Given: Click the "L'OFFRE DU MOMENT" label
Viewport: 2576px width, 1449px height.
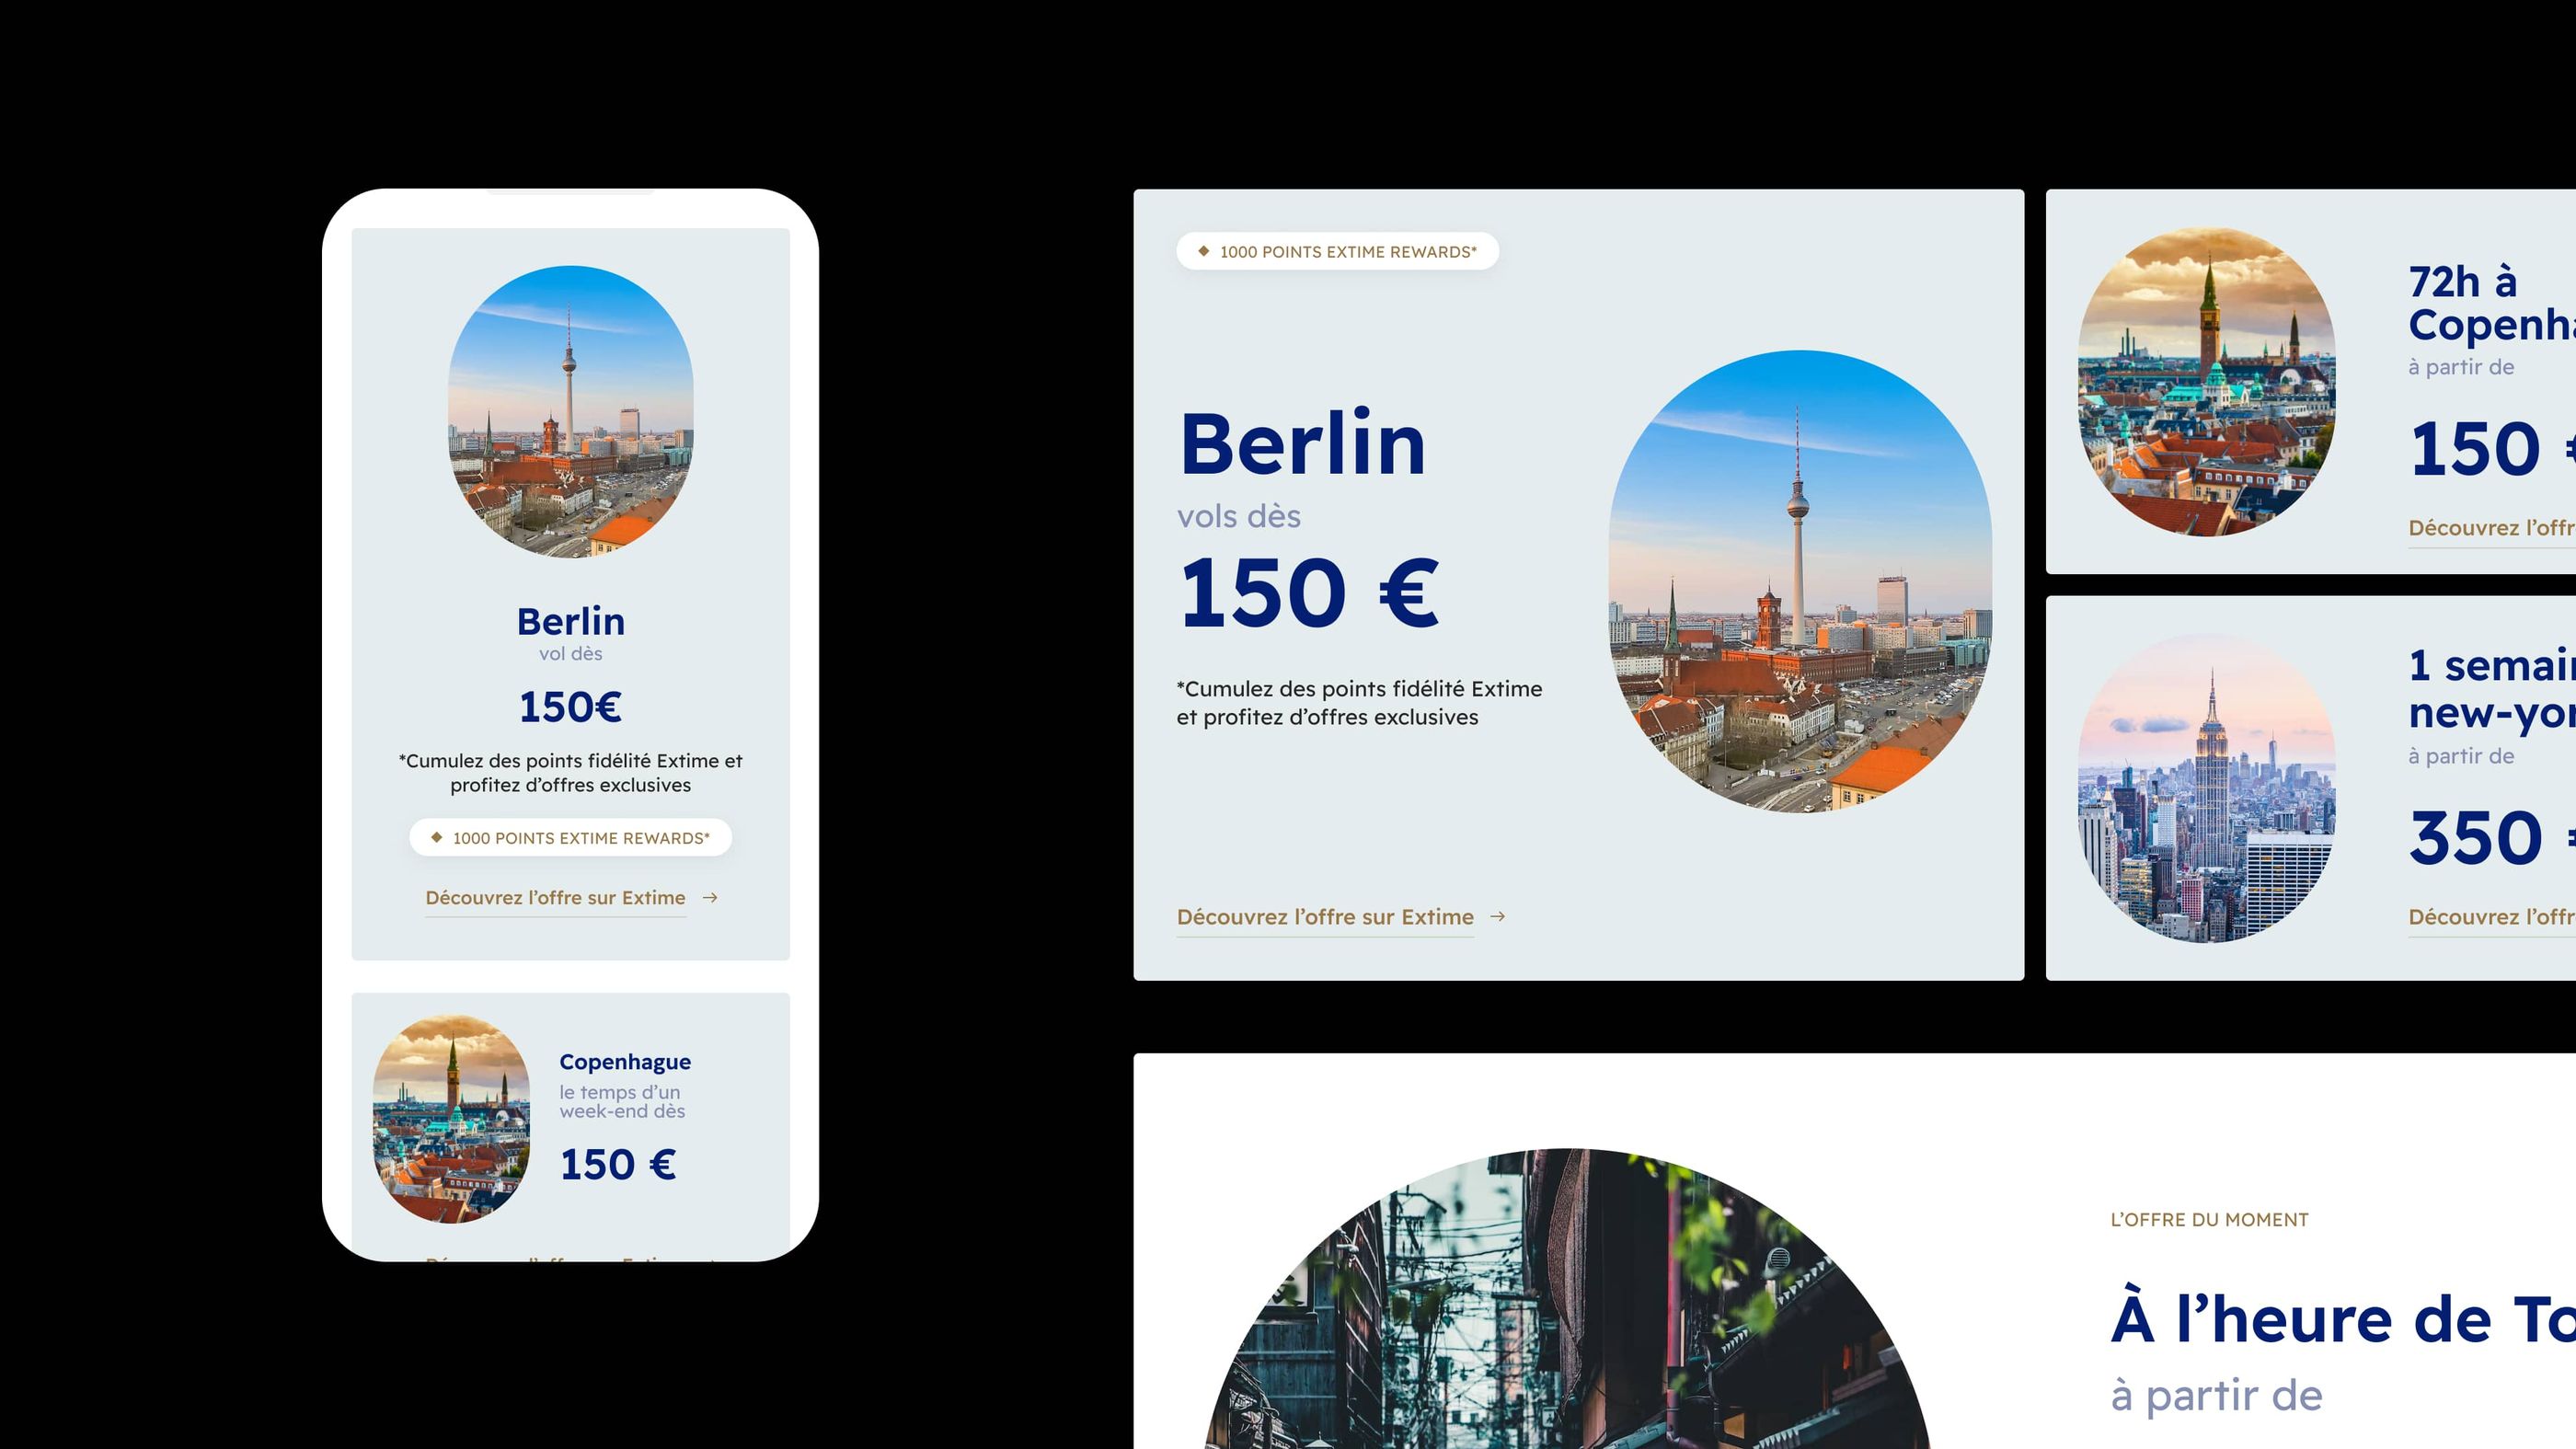Looking at the screenshot, I should 2209,1220.
